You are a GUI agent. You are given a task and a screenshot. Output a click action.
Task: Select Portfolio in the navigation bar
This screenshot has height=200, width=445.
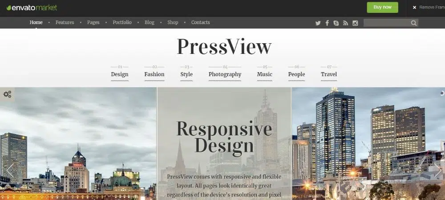tap(122, 22)
